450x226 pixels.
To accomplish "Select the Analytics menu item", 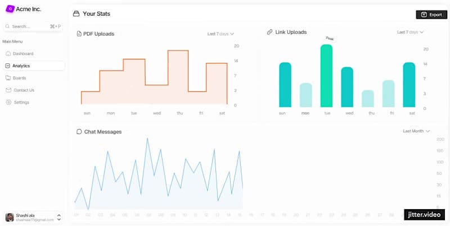I will pyautogui.click(x=34, y=66).
